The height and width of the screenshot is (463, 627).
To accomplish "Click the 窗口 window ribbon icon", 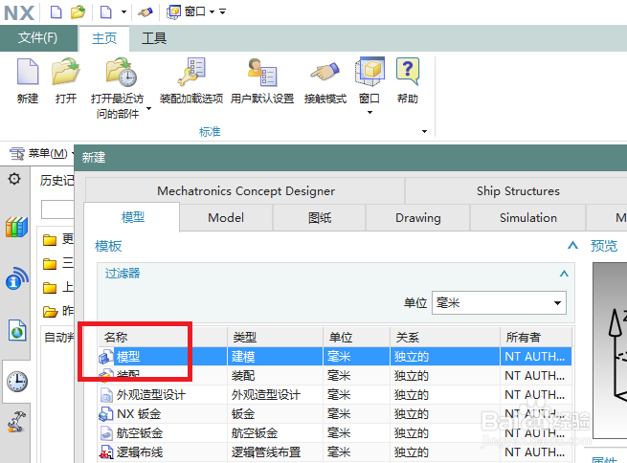I will (369, 72).
